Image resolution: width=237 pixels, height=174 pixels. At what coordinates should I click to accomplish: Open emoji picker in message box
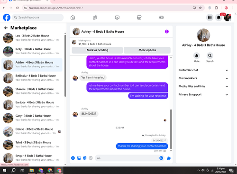[161, 158]
